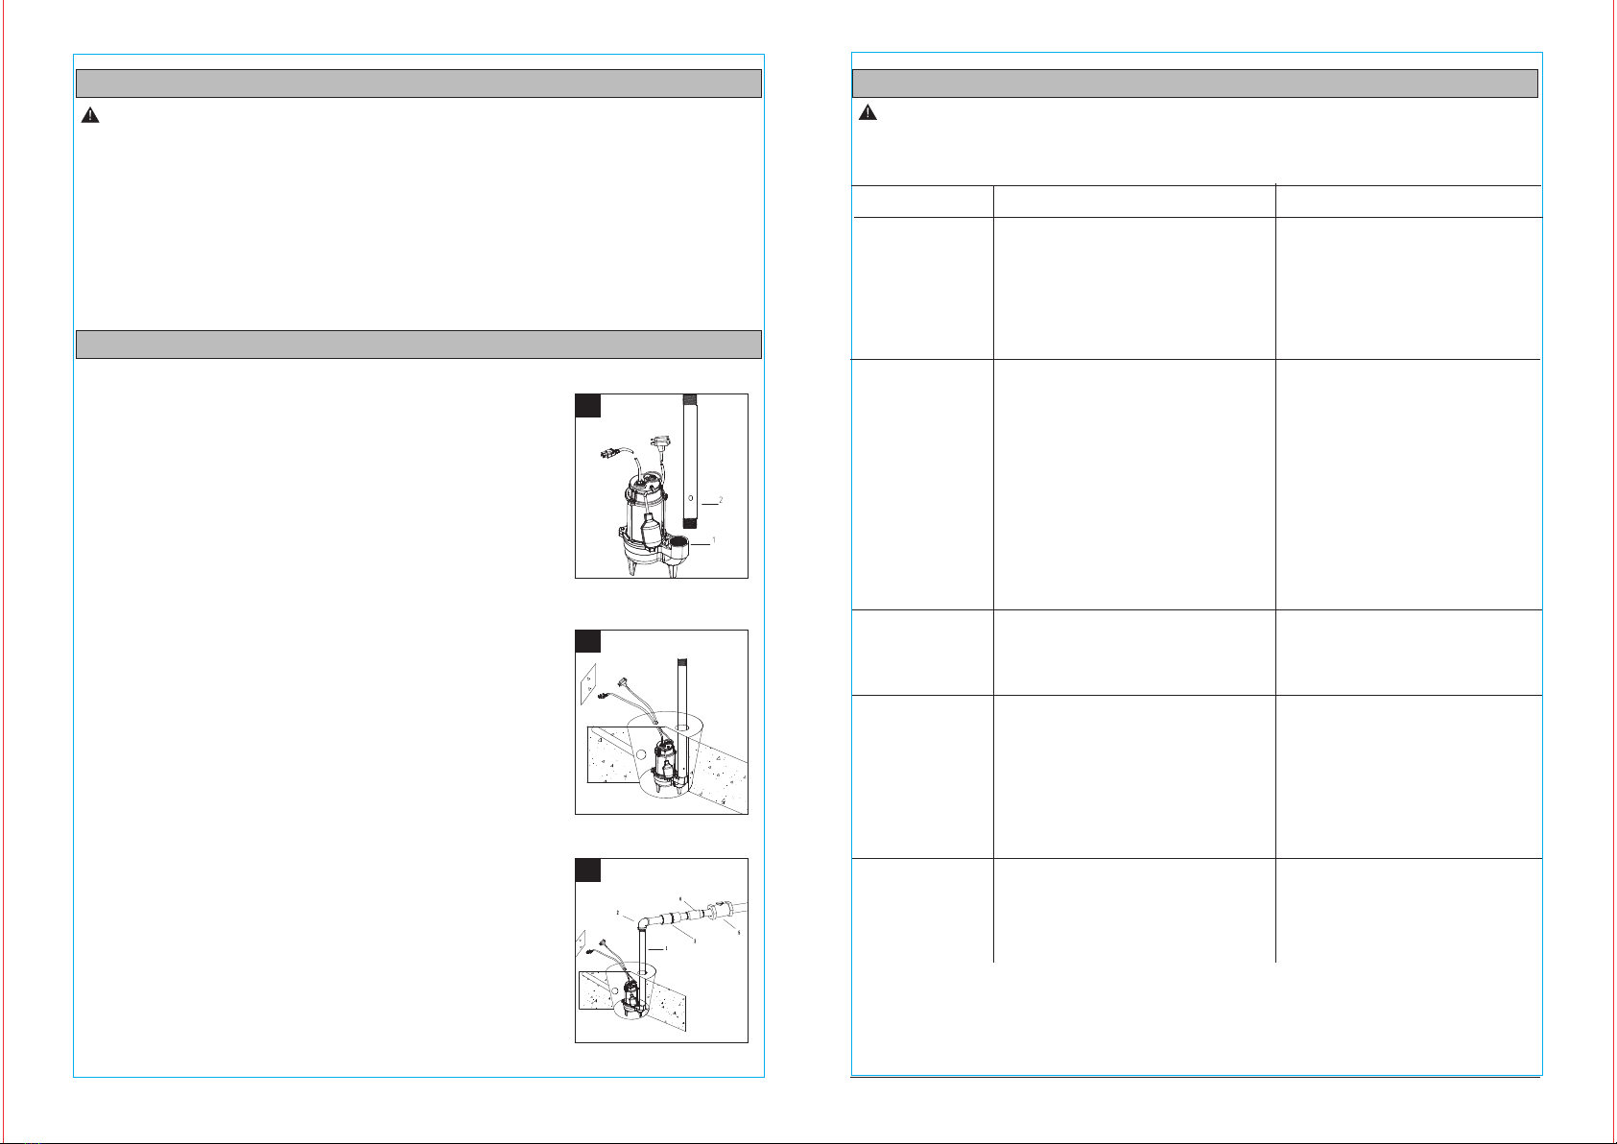Select the top gray heading bar on left page
The width and height of the screenshot is (1617, 1144).
point(418,83)
